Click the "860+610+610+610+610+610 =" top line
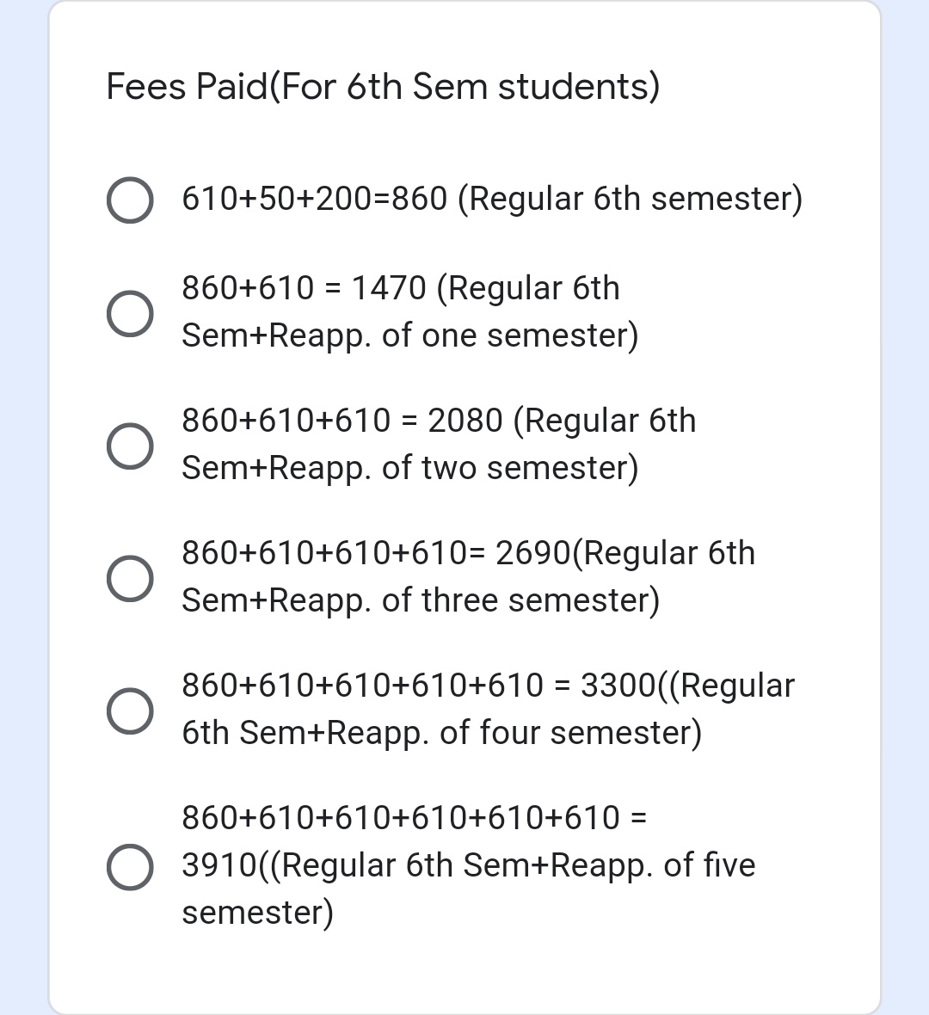Viewport: 929px width, 1015px height. [x=414, y=817]
